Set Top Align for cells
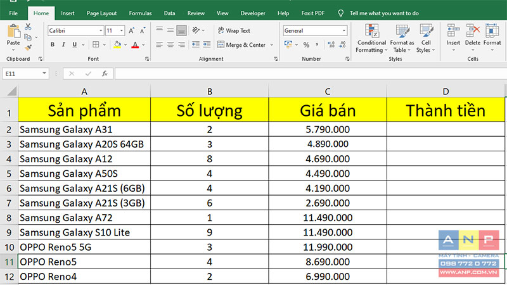The height and width of the screenshot is (285, 507). point(160,30)
